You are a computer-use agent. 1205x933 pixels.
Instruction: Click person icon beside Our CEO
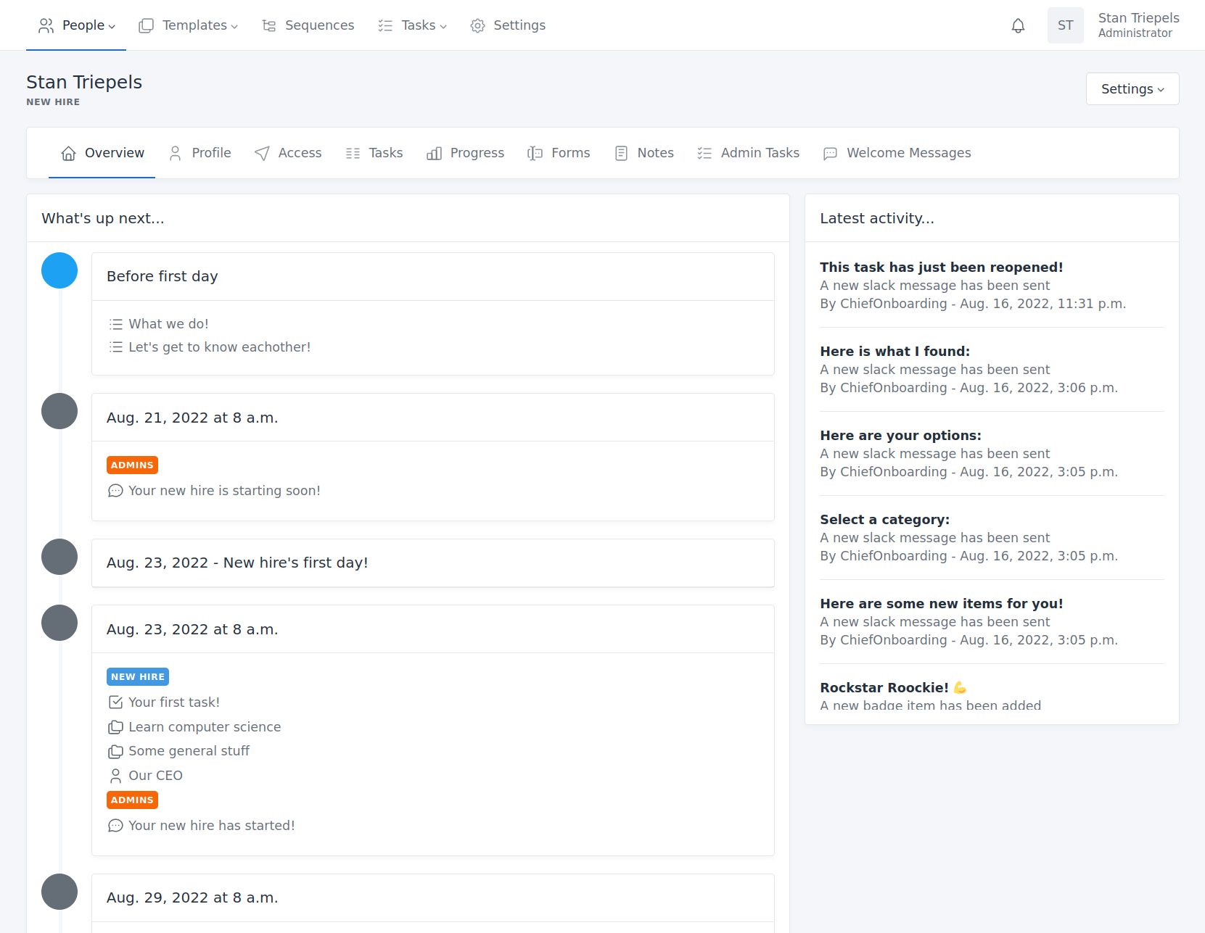click(115, 776)
